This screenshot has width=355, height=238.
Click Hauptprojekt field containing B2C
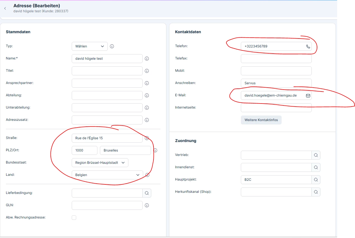click(276, 180)
